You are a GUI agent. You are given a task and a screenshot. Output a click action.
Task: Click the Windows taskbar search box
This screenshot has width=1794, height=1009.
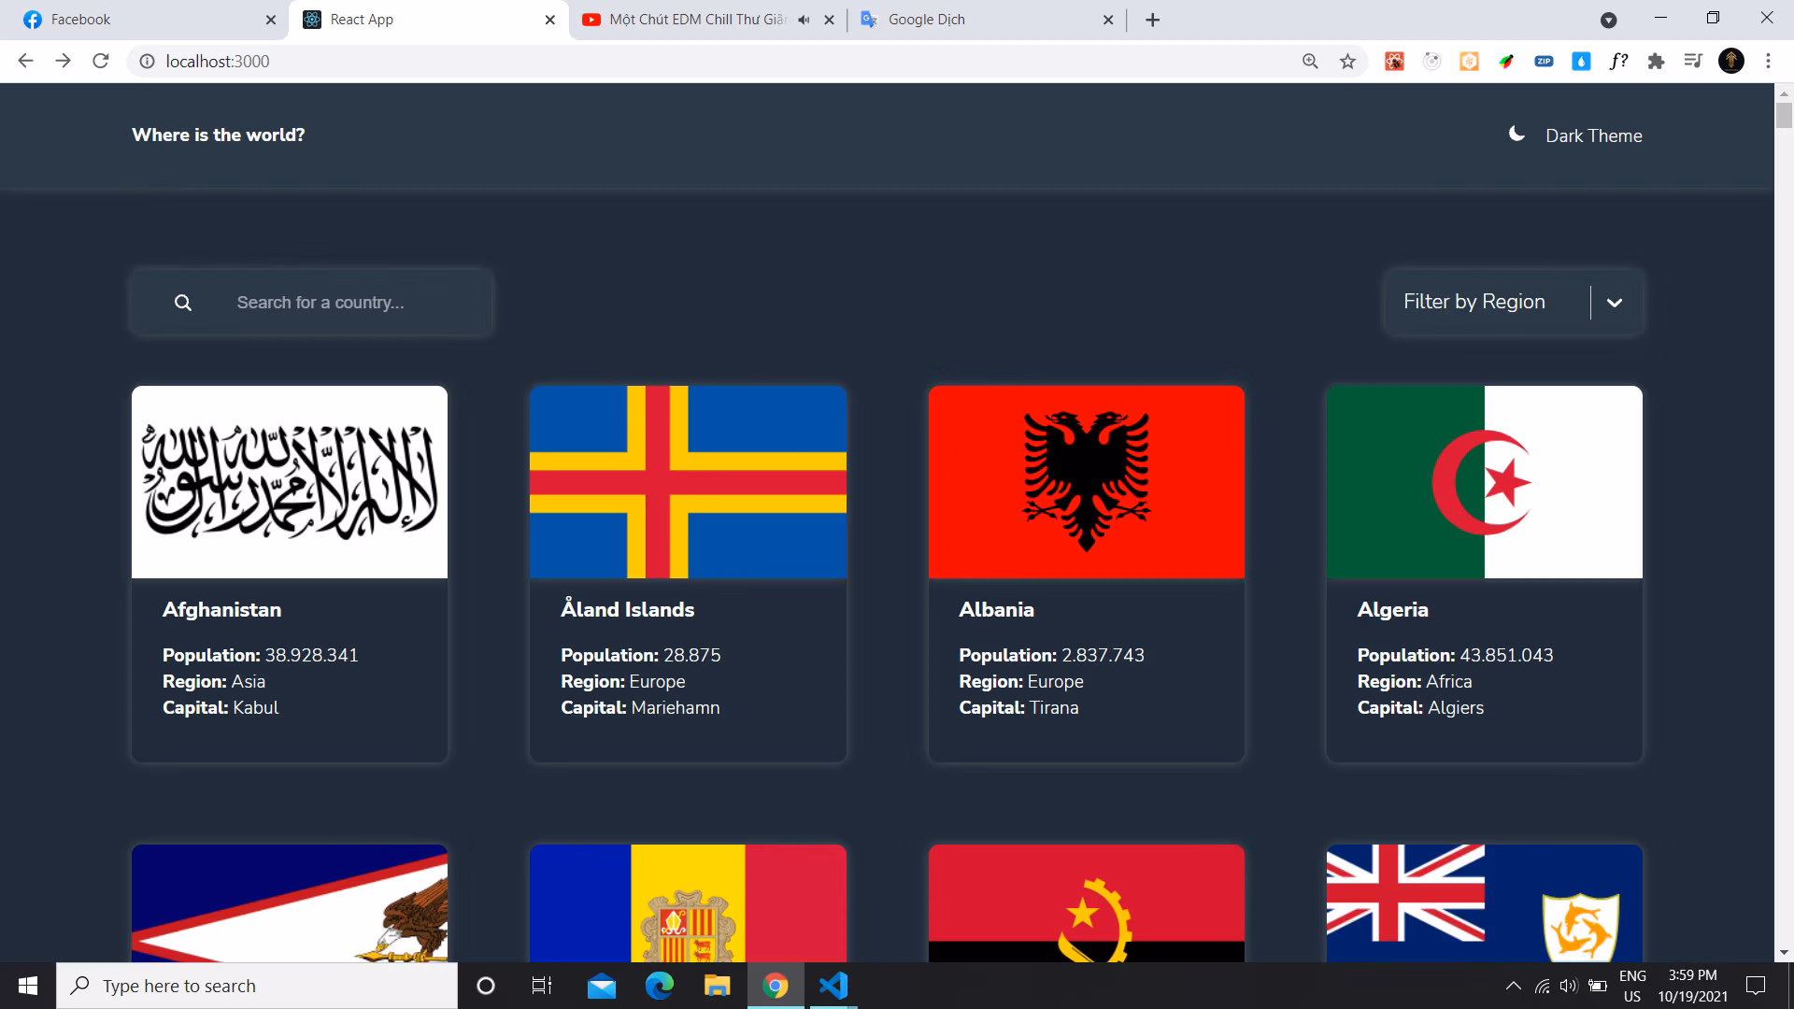pyautogui.click(x=257, y=986)
